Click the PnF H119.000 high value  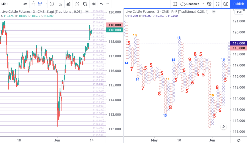coord(145,16)
